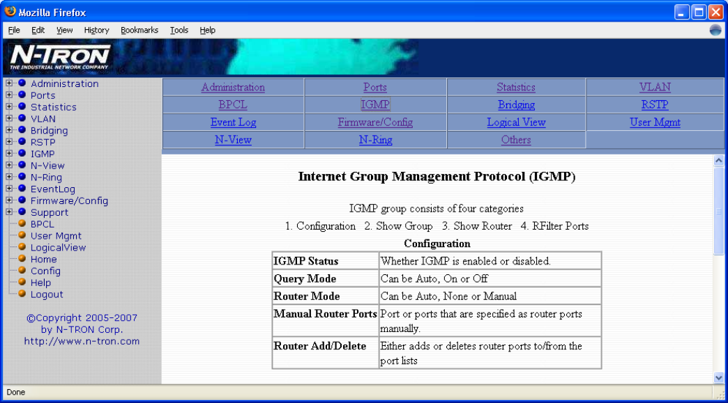Screen dimensions: 728x403
Task: Click the N-TRON logo in banner
Action: (x=61, y=57)
